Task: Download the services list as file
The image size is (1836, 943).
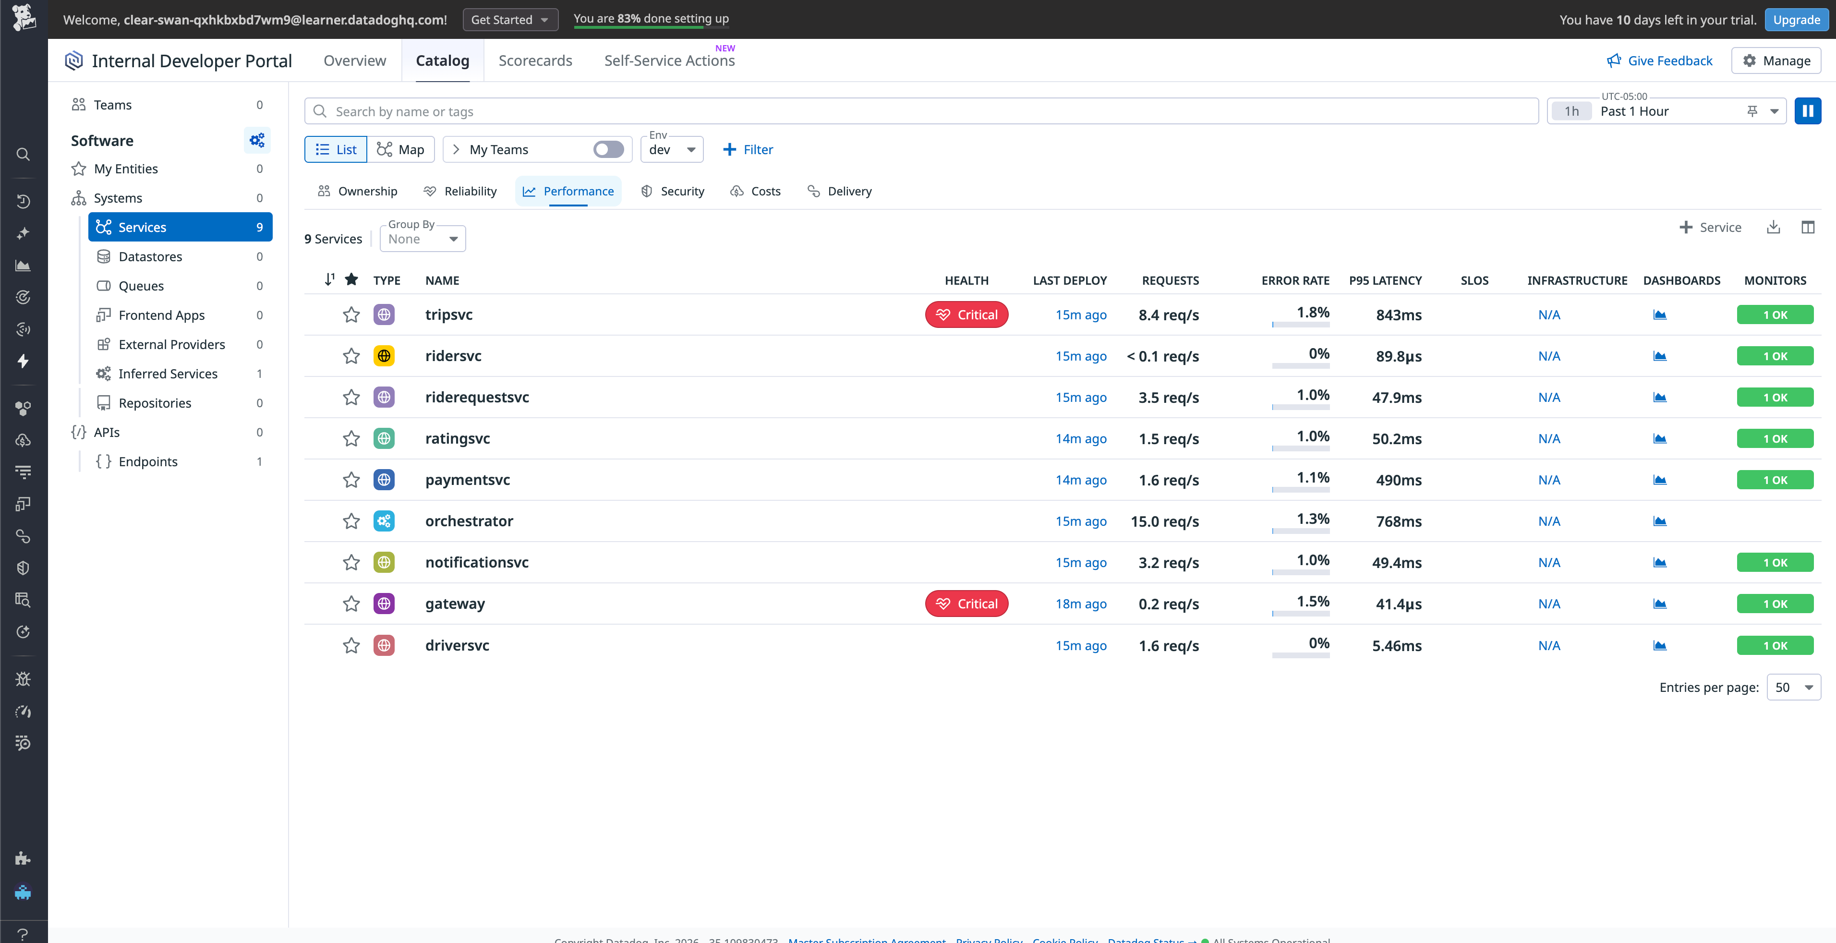Action: (x=1773, y=228)
